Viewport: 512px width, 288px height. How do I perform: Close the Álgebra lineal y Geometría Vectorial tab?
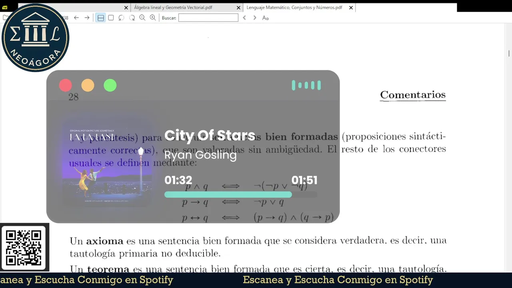(239, 8)
